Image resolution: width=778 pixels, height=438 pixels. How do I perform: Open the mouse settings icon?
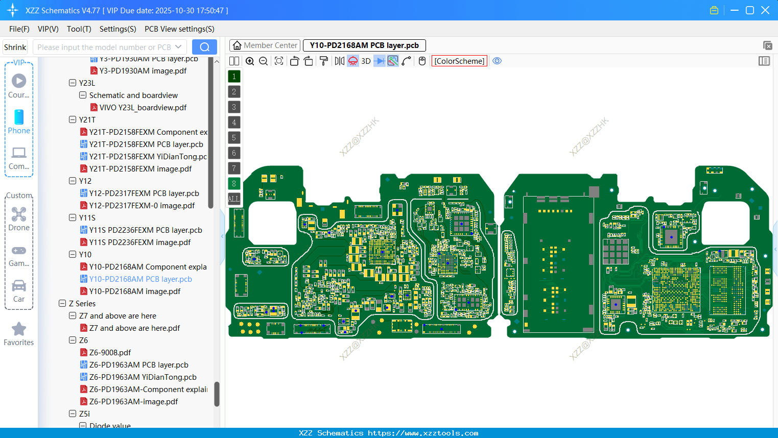[x=421, y=61]
